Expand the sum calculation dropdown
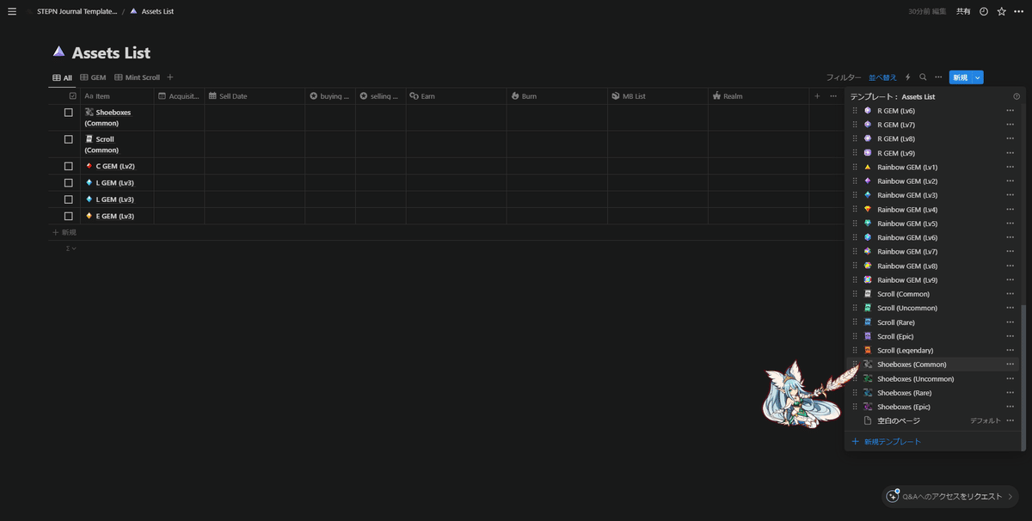The height and width of the screenshot is (521, 1032). coord(71,248)
